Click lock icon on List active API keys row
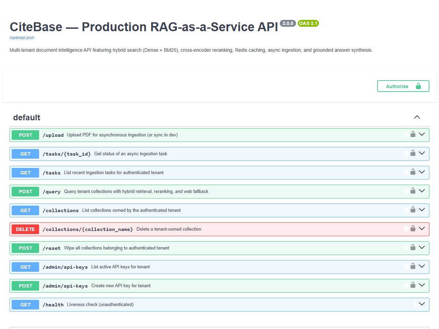The image size is (439, 329). coord(413,266)
